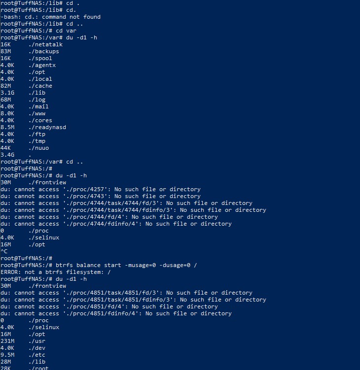Click the './proc/4743' cannot access error

pos(101,196)
